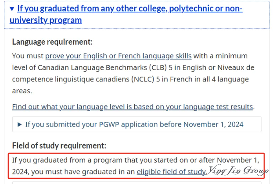Open the 'eligible field of study' link
This screenshot has height=184, width=273.
(171, 172)
